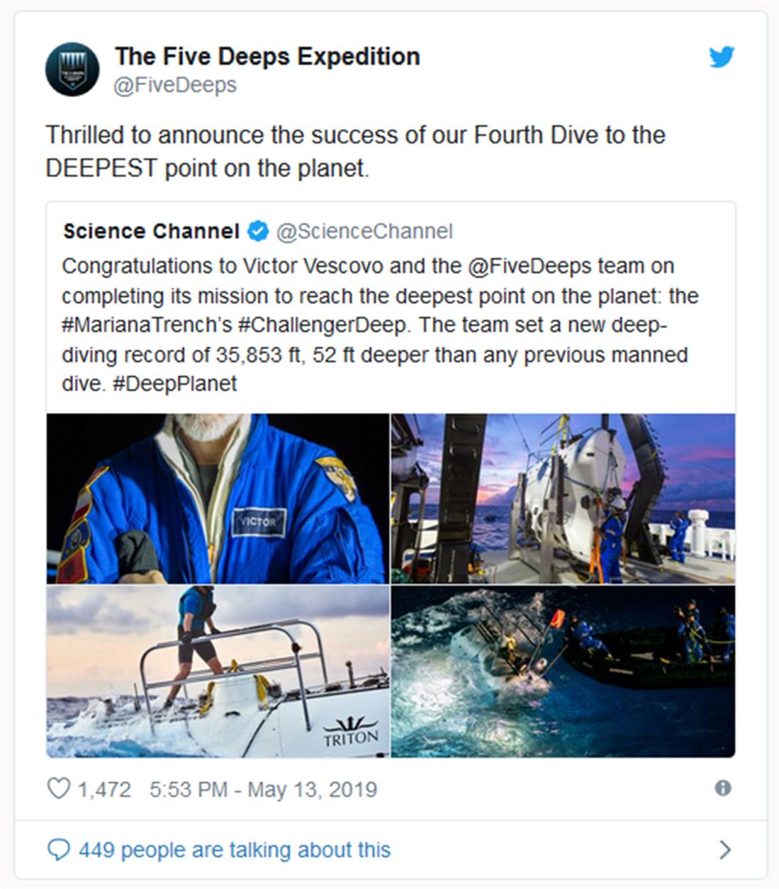Click the Twitter bird logo icon
This screenshot has height=889, width=779.
pos(722,57)
